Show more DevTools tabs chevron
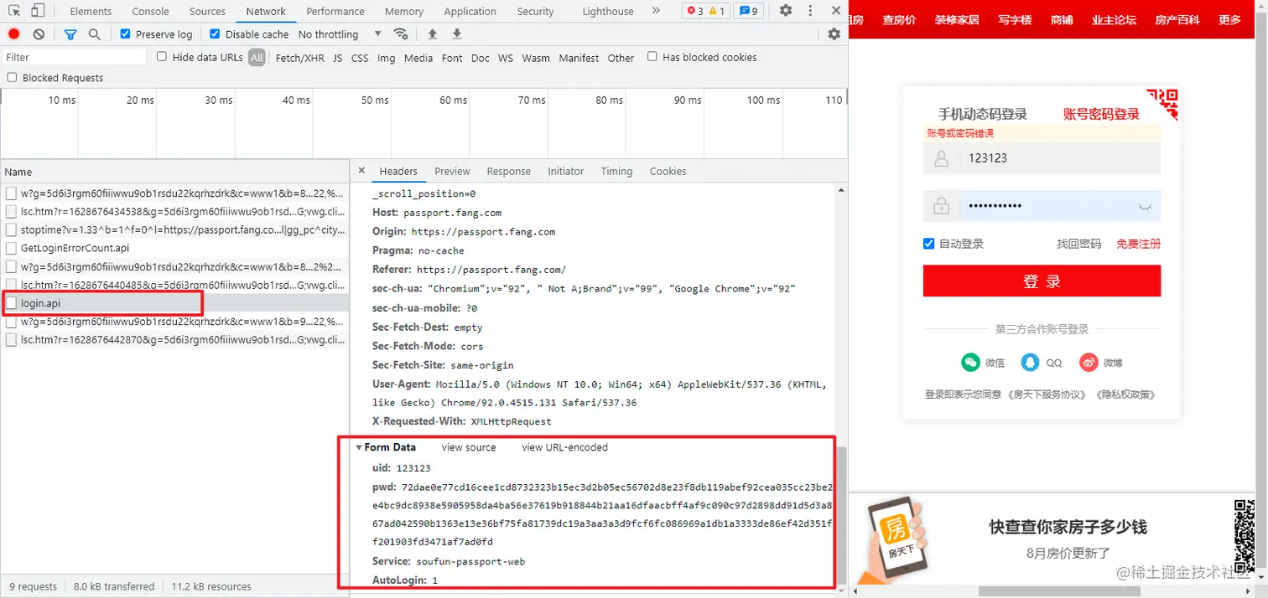 656,11
